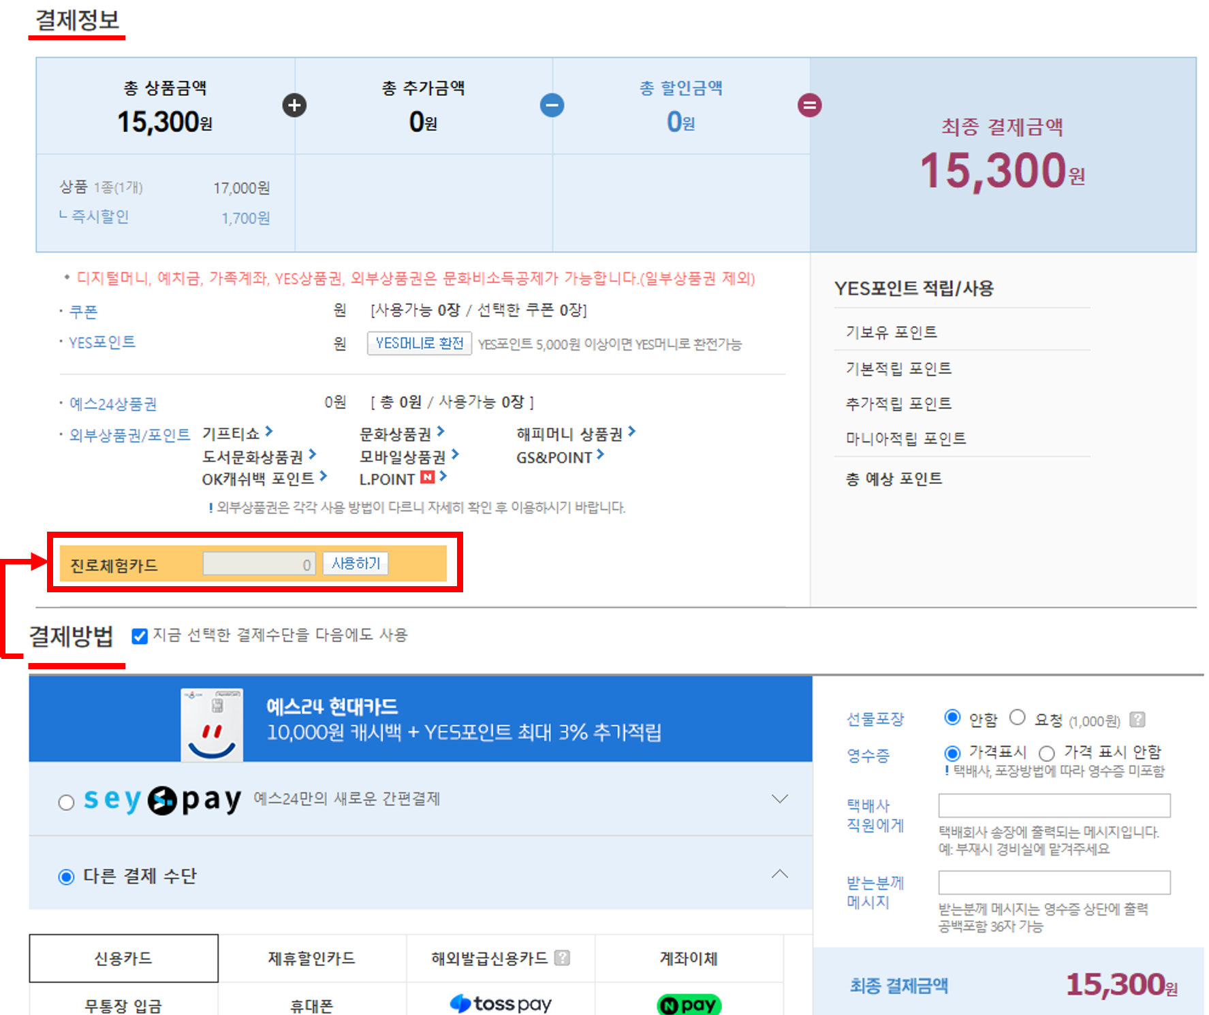The width and height of the screenshot is (1209, 1015).
Task: Click the 즉시할인 1,700원 value
Action: (x=245, y=218)
